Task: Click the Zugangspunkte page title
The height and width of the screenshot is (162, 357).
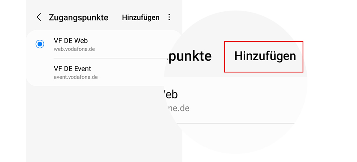Action: pyautogui.click(x=78, y=17)
